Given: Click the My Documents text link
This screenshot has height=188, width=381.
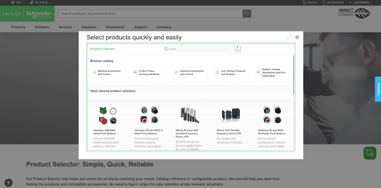Looking at the screenshot, I should pos(335,3).
